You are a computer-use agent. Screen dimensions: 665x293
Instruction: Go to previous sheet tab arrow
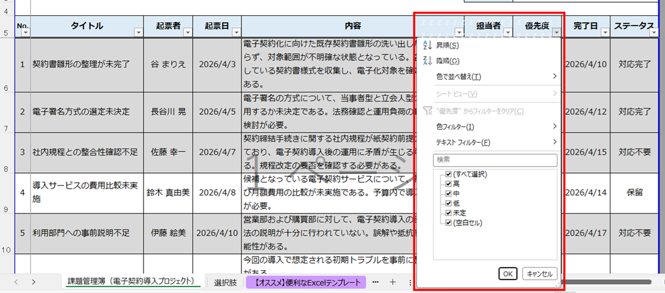pos(16,282)
